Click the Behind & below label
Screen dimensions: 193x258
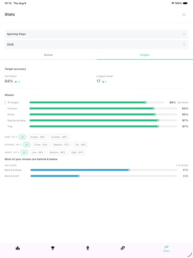click(x=13, y=170)
